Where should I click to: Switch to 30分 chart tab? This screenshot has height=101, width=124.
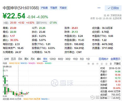68,59
